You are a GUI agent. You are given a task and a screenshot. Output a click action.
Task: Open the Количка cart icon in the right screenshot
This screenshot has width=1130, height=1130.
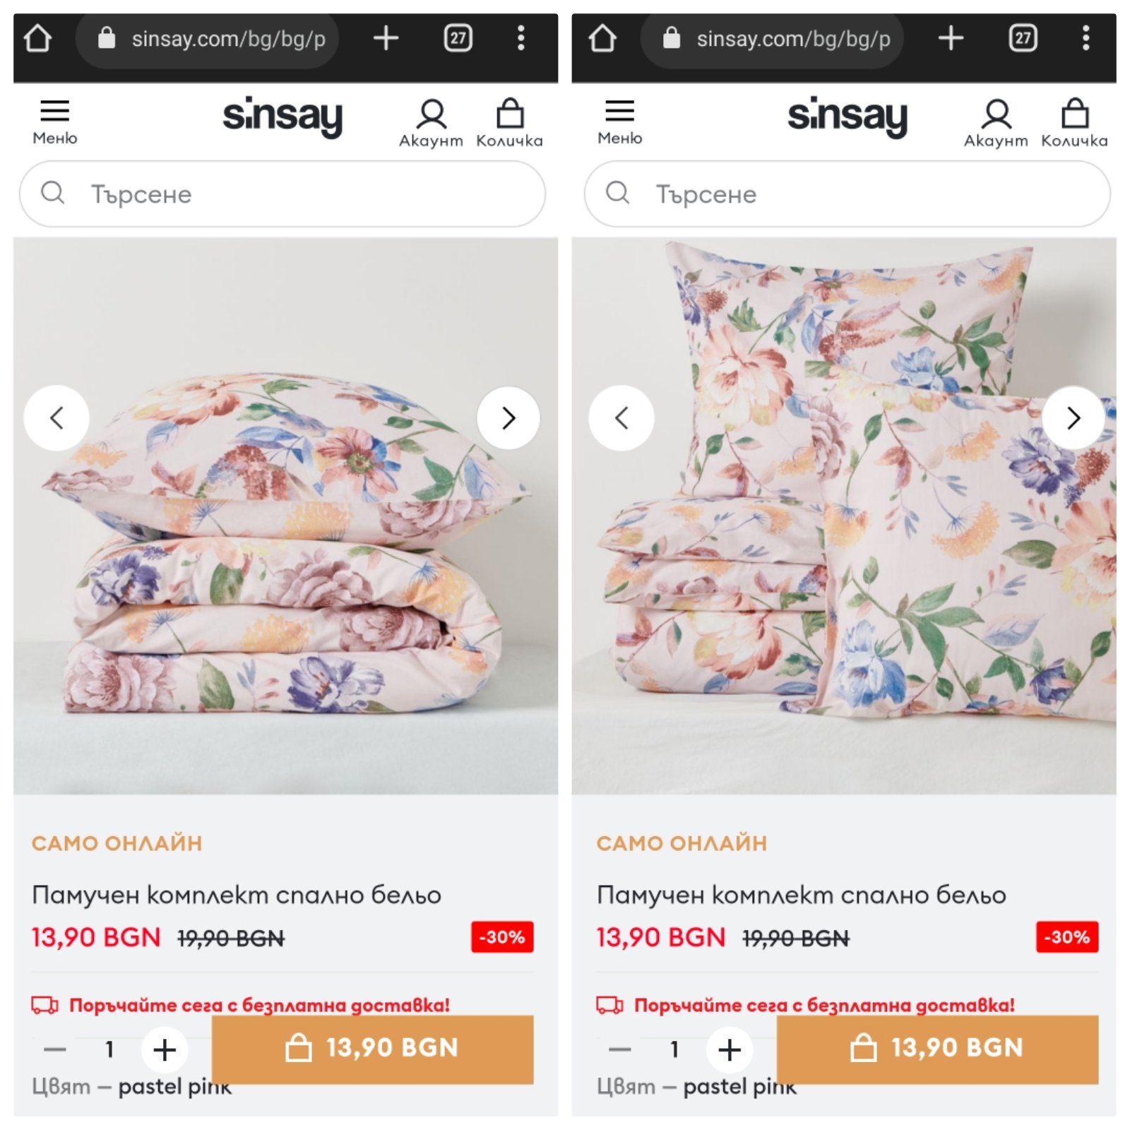tap(1074, 122)
